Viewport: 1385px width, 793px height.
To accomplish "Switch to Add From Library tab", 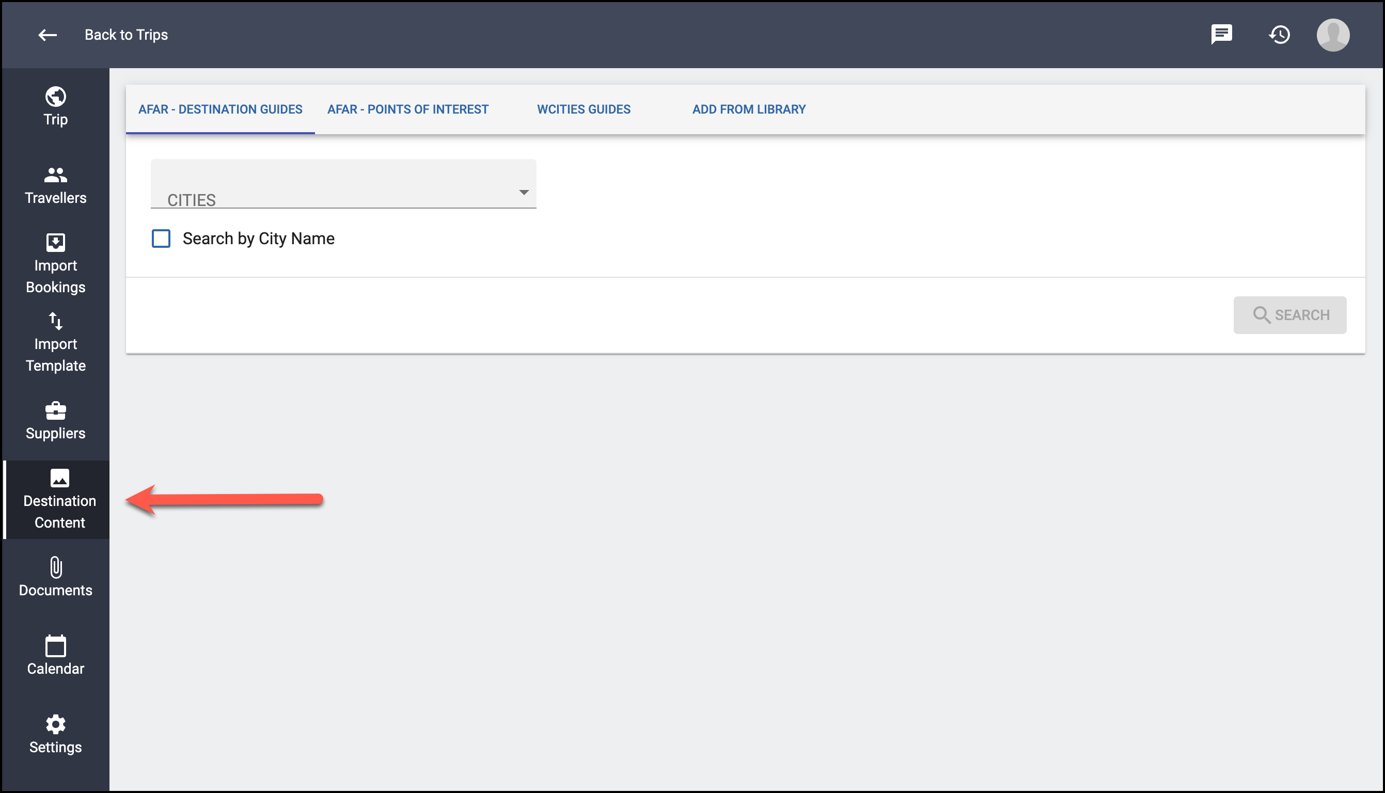I will 749,109.
